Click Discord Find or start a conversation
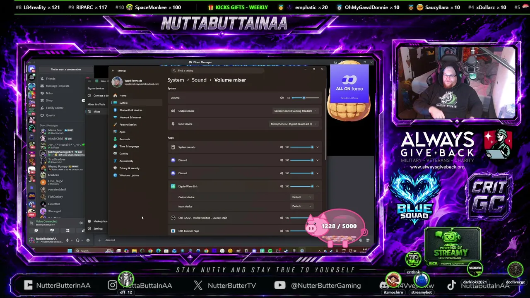The width and height of the screenshot is (530, 298). coord(65,70)
